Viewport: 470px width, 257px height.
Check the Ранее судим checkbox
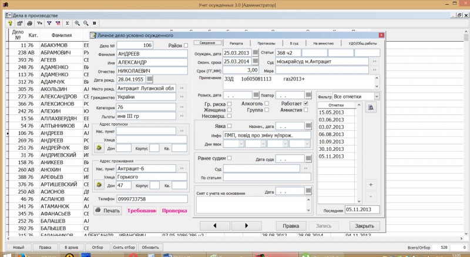[x=229, y=158]
